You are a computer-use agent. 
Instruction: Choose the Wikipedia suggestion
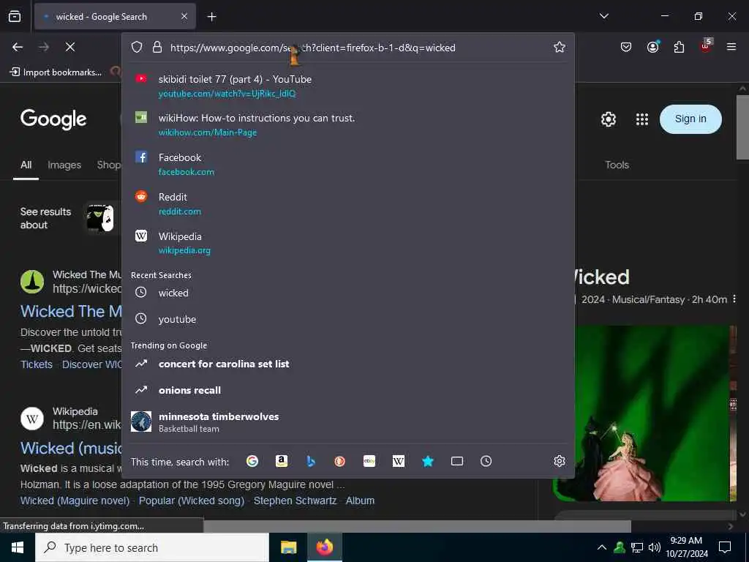click(348, 243)
